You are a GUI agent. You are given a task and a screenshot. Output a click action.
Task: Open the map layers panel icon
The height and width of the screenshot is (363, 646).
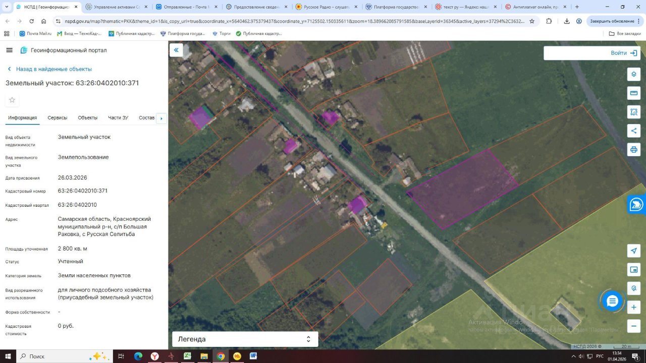pyautogui.click(x=633, y=74)
